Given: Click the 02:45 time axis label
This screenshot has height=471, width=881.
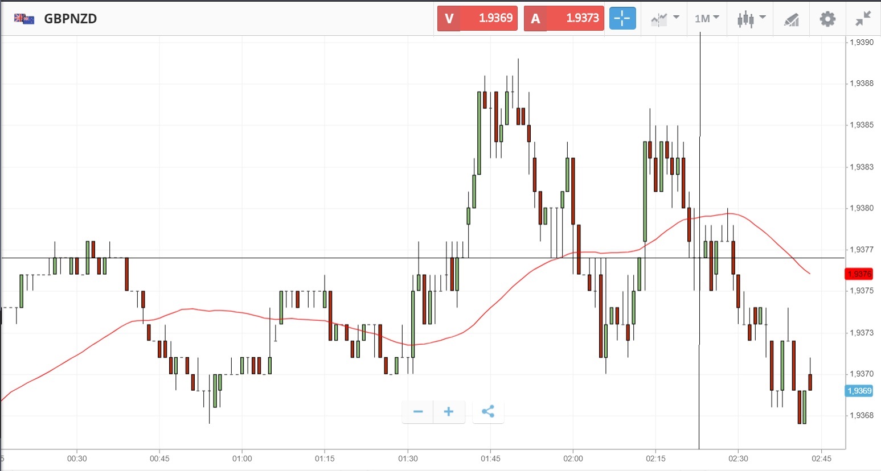Looking at the screenshot, I should coord(821,458).
